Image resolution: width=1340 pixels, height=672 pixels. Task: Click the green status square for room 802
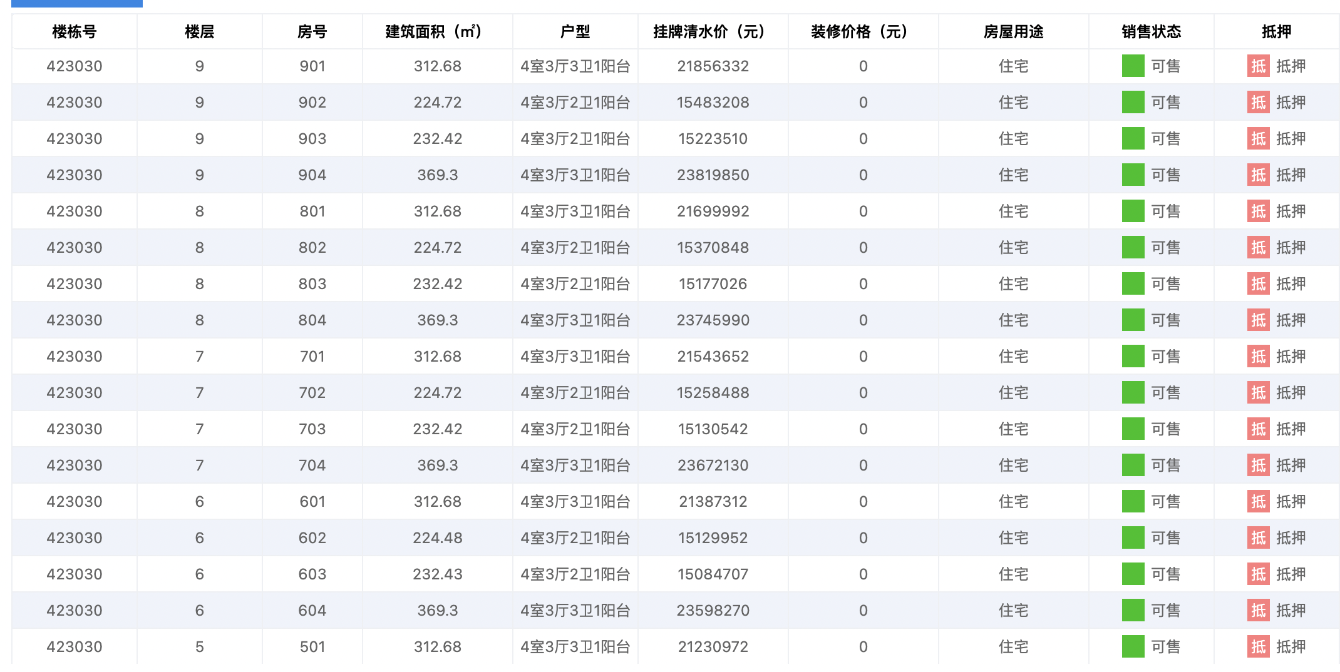pos(1133,248)
